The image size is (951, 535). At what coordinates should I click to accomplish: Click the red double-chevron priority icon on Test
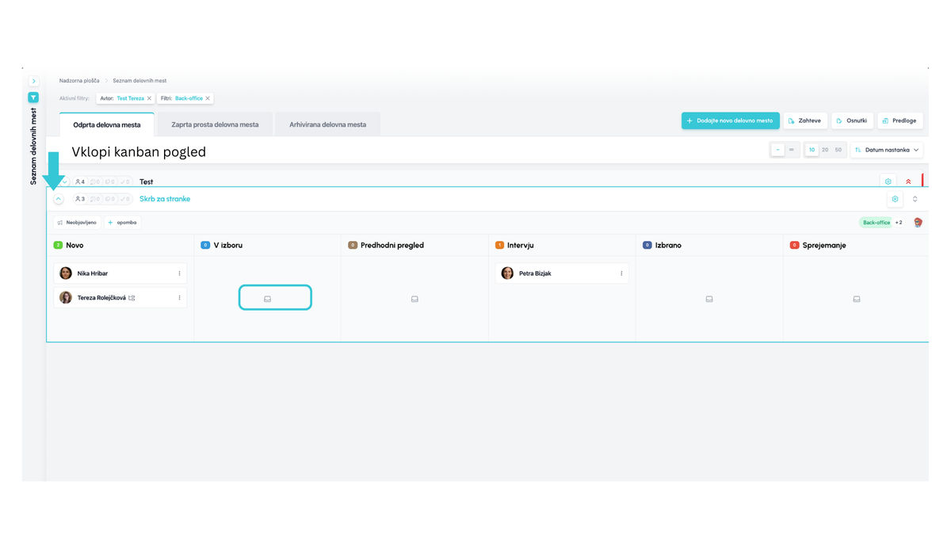tap(908, 182)
